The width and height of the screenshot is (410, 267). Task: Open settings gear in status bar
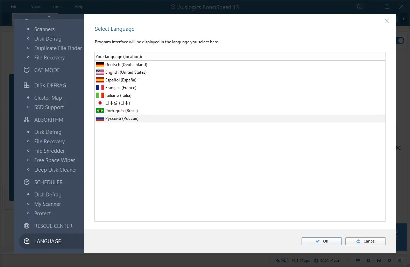(389, 260)
